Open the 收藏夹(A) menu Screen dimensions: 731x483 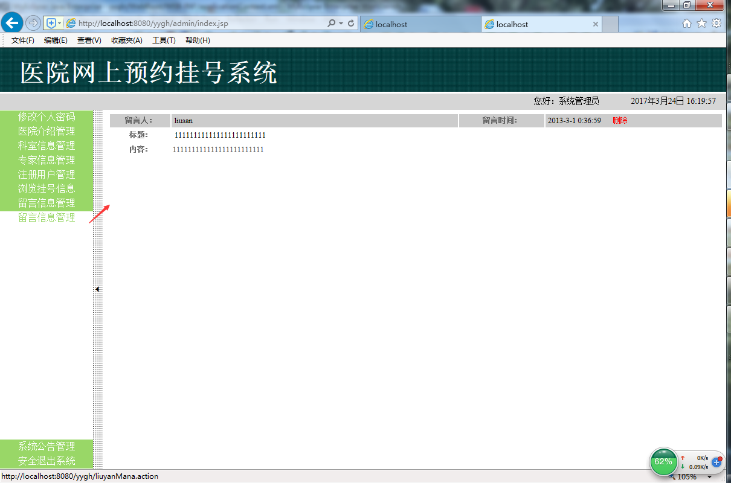point(127,40)
